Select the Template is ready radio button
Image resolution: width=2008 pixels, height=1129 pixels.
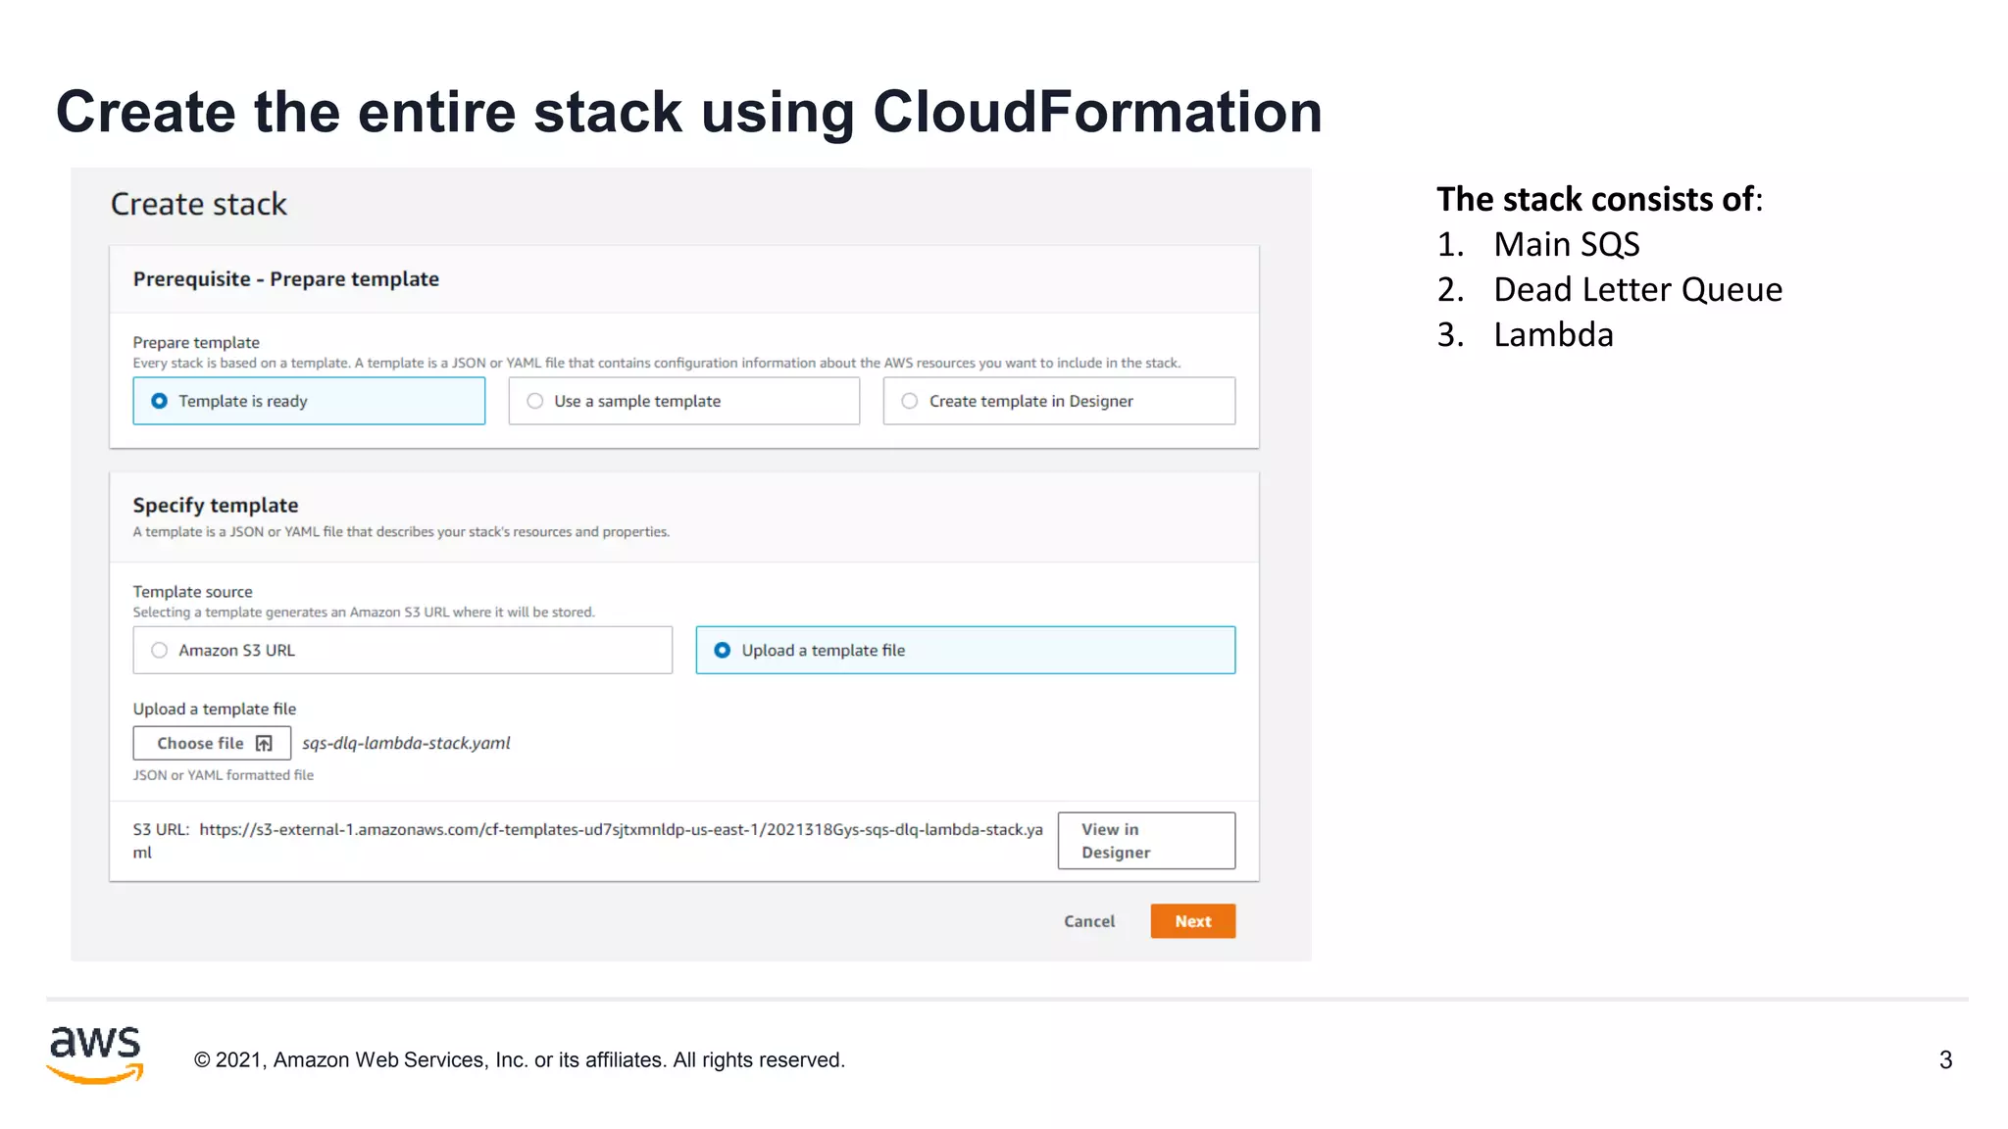point(160,401)
